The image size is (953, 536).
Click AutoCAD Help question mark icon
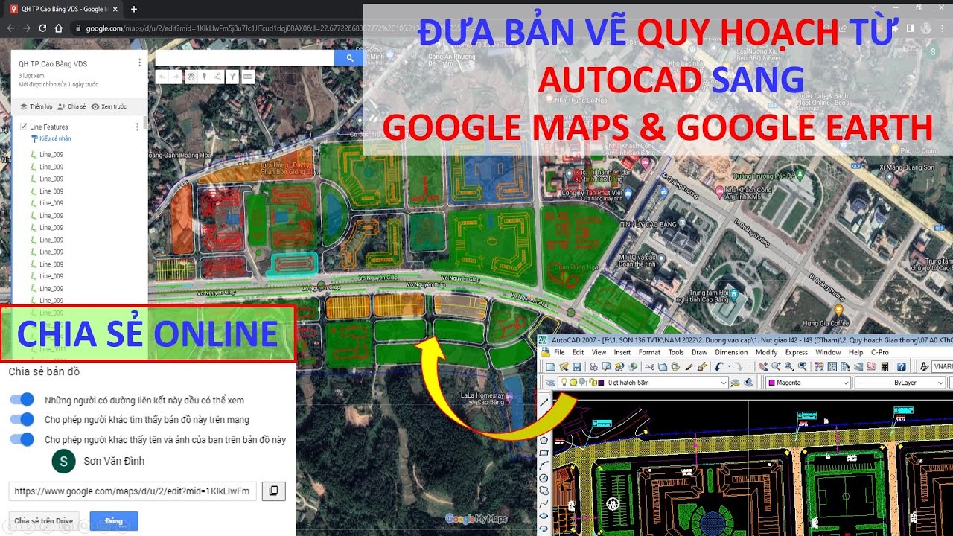(x=902, y=366)
